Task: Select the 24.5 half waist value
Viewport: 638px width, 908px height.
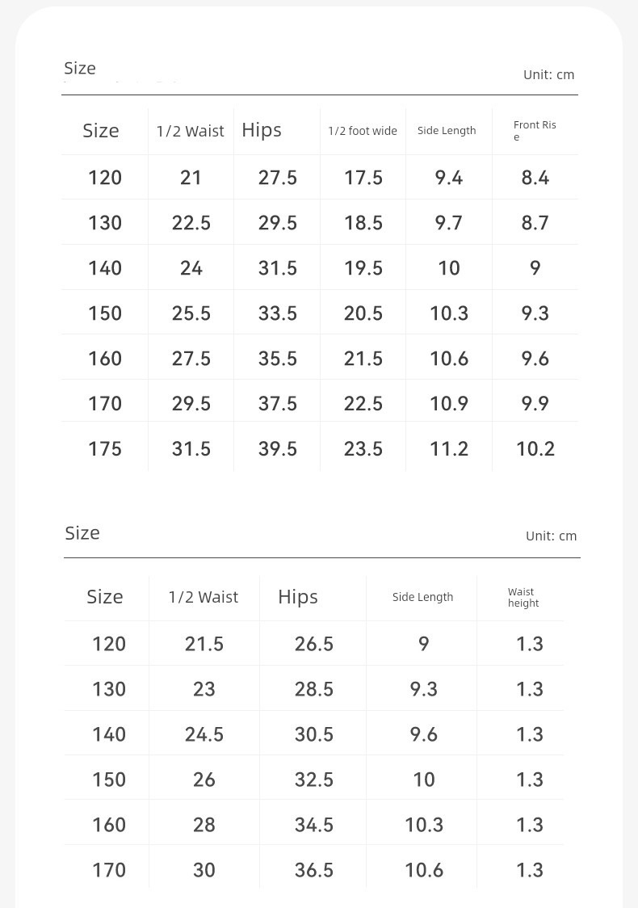Action: point(204,734)
